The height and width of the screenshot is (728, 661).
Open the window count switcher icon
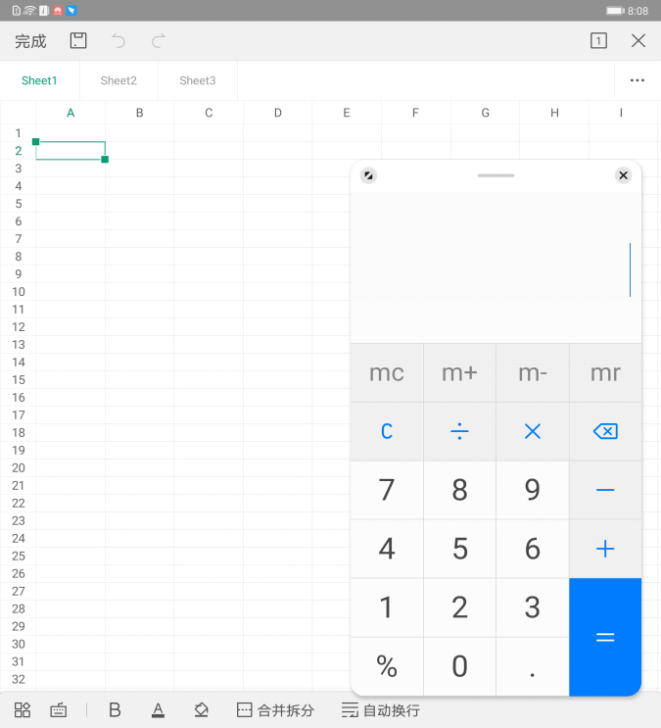[598, 41]
